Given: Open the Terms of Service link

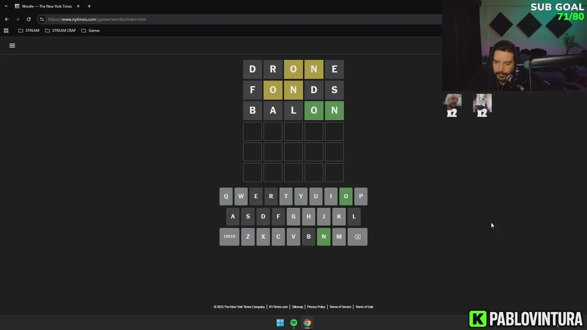Looking at the screenshot, I should (x=340, y=307).
